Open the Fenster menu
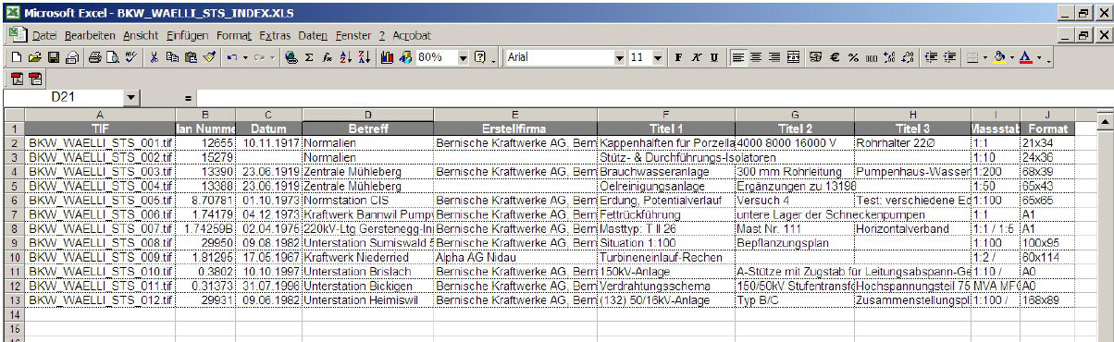The image size is (1114, 342). [353, 35]
